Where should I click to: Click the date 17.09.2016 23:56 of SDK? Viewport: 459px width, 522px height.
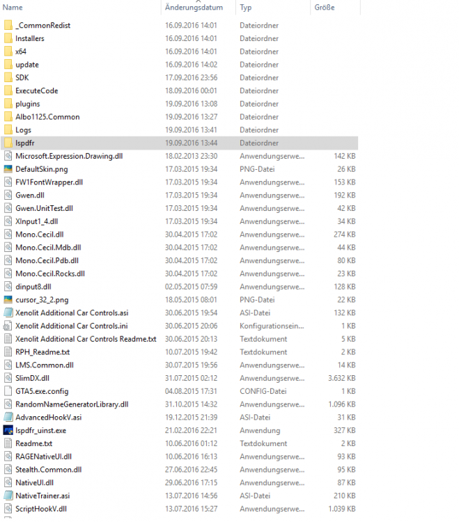(x=192, y=77)
